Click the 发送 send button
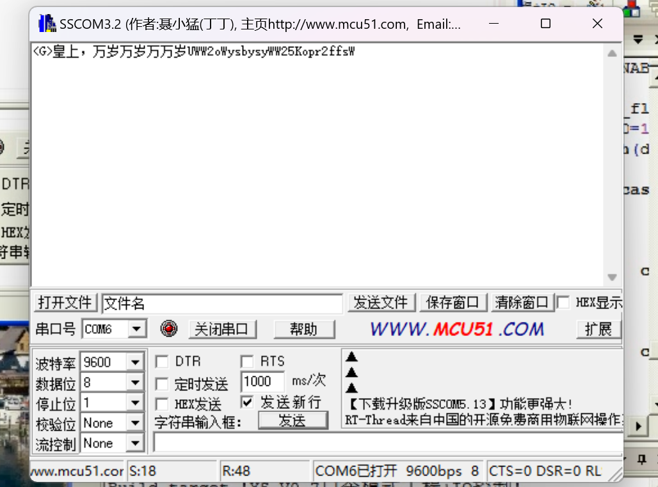 pyautogui.click(x=293, y=420)
